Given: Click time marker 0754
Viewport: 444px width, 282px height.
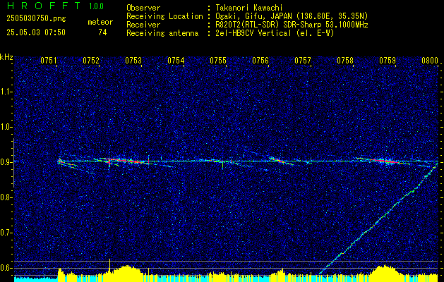Looking at the screenshot, I should click(x=176, y=60).
